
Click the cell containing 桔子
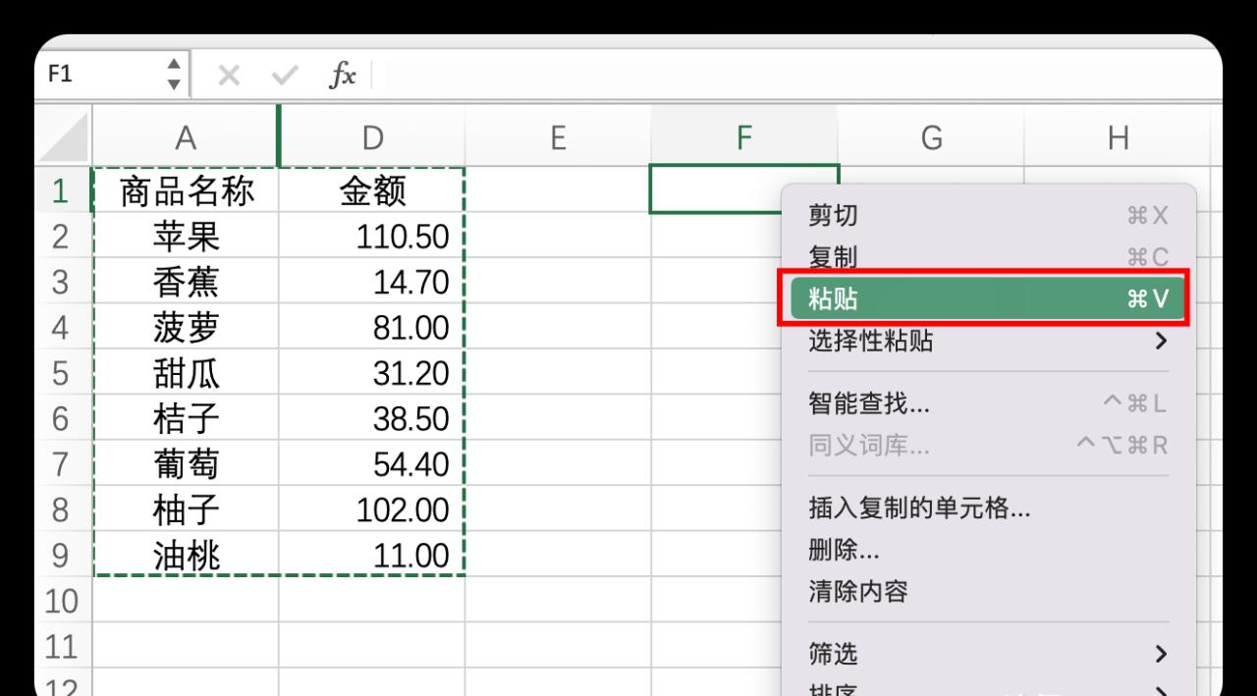[x=186, y=419]
